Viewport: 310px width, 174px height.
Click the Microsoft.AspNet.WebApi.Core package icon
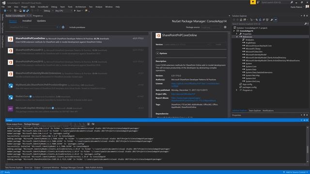11,109
